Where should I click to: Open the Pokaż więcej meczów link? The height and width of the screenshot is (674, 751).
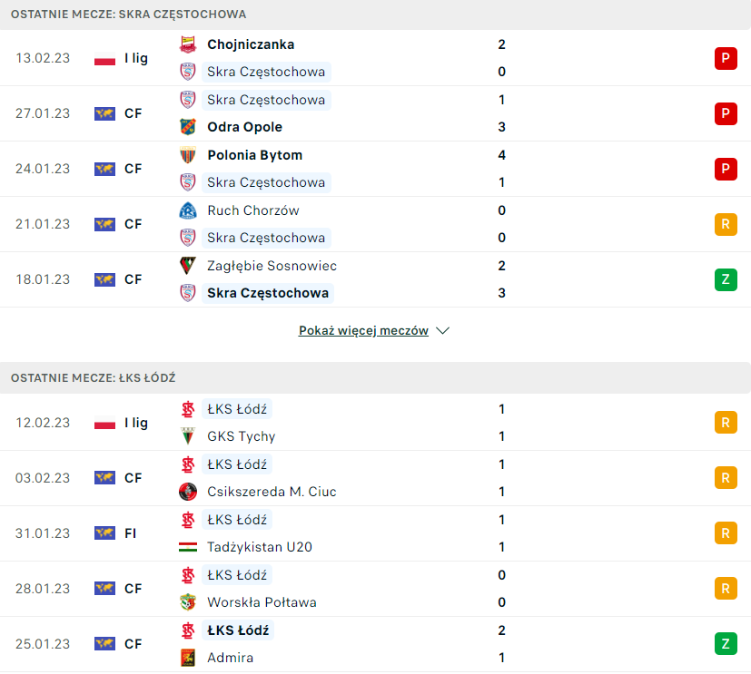coord(363,331)
